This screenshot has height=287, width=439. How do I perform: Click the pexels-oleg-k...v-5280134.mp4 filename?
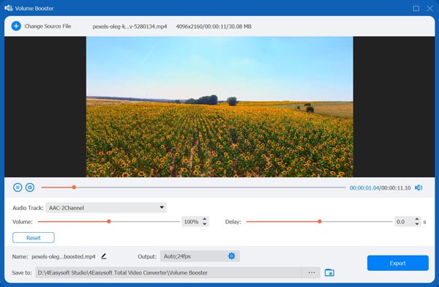point(130,26)
